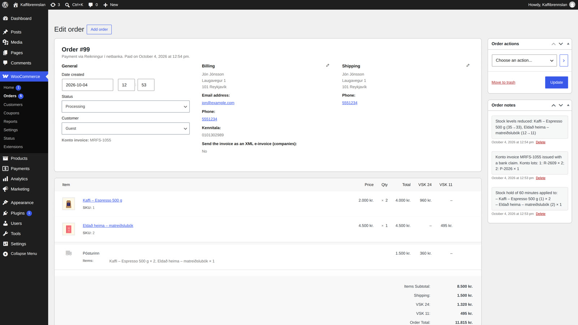Run the selected order action arrow button
The height and width of the screenshot is (325, 578).
(x=564, y=60)
